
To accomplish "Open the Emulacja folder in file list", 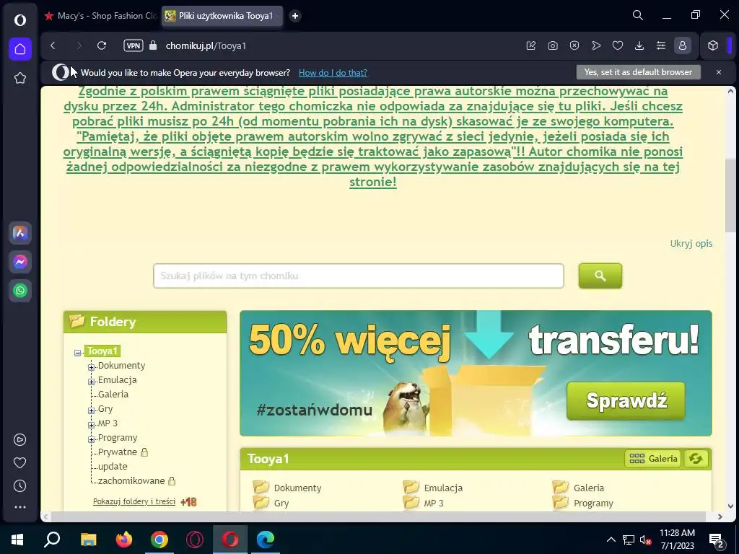I will 443,488.
